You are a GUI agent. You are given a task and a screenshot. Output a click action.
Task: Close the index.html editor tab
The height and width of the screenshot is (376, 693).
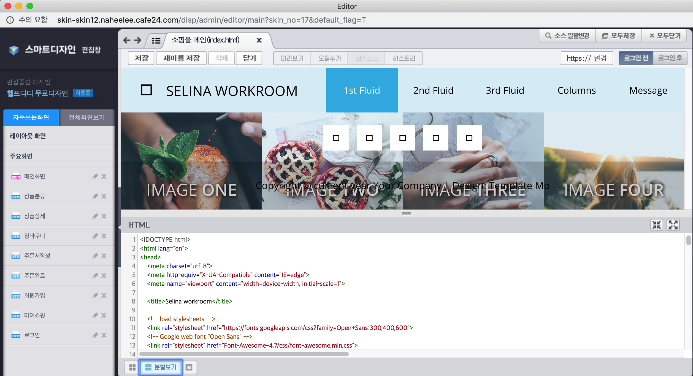(259, 40)
